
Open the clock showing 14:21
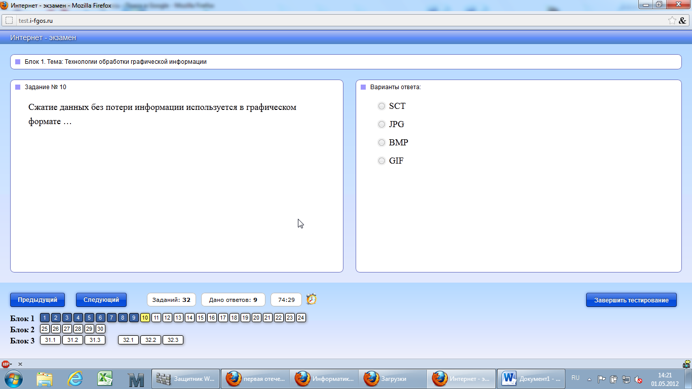(665, 379)
